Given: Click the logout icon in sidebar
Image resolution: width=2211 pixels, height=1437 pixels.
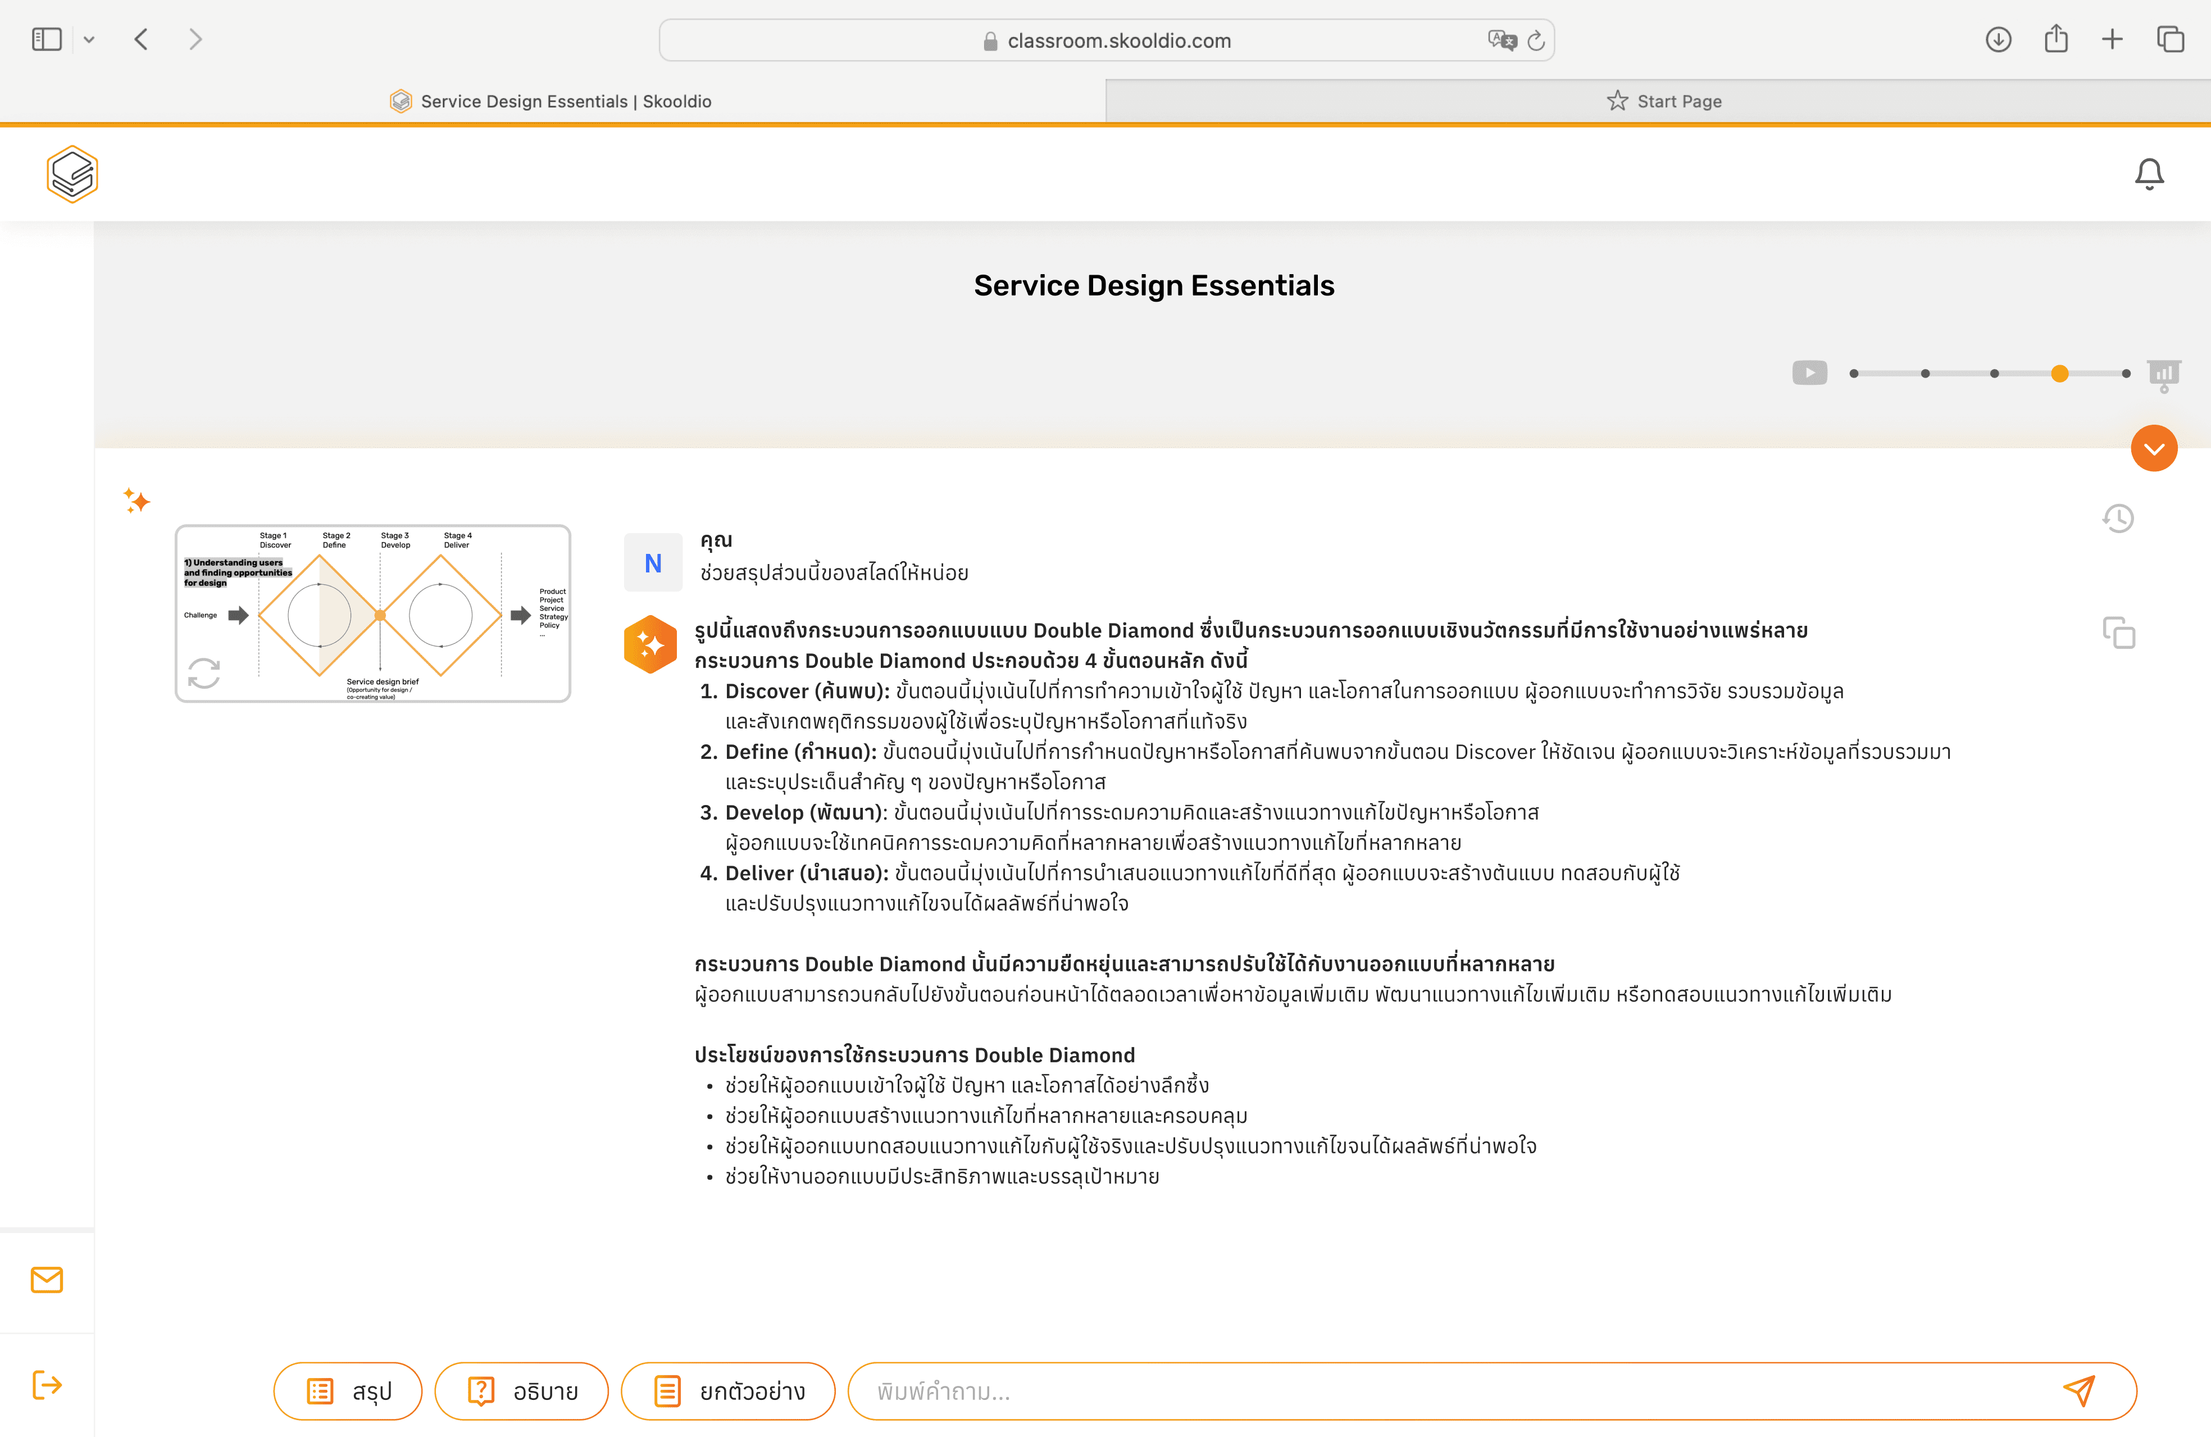Looking at the screenshot, I should pos(47,1384).
